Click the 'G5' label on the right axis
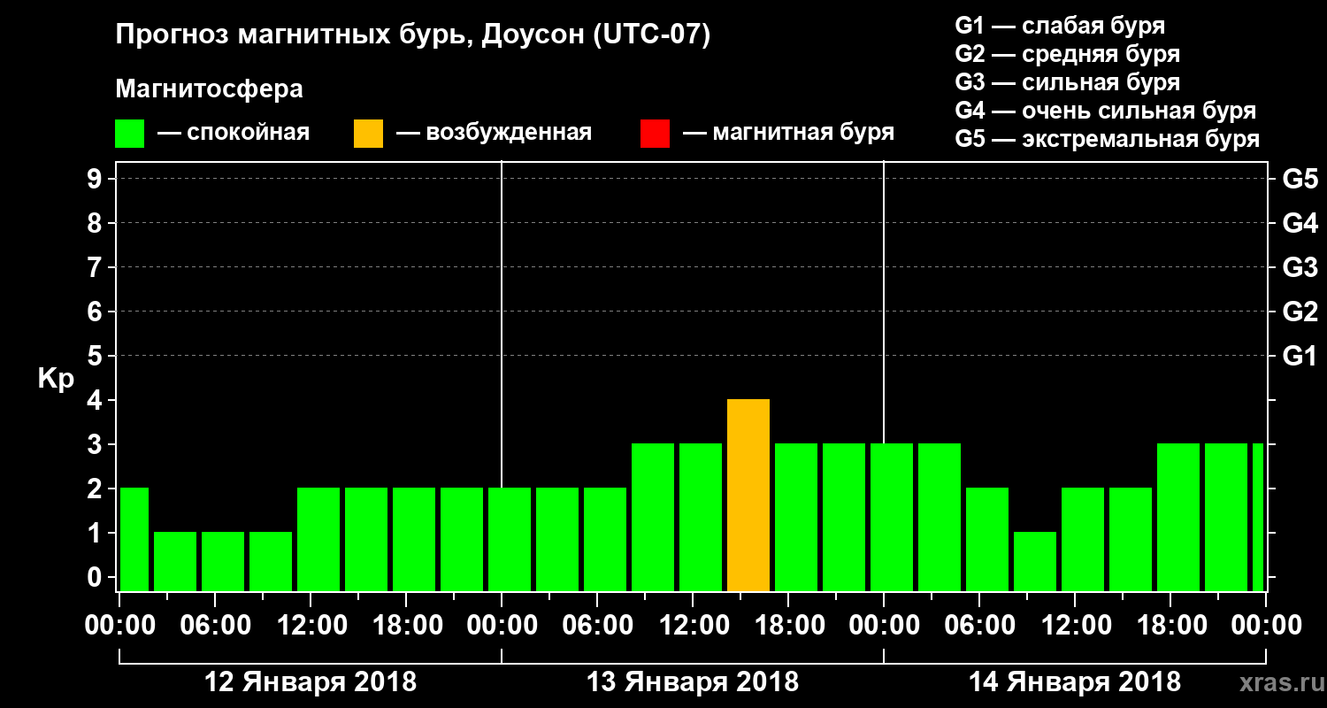Screen dimensions: 1327x708 click(x=1300, y=179)
